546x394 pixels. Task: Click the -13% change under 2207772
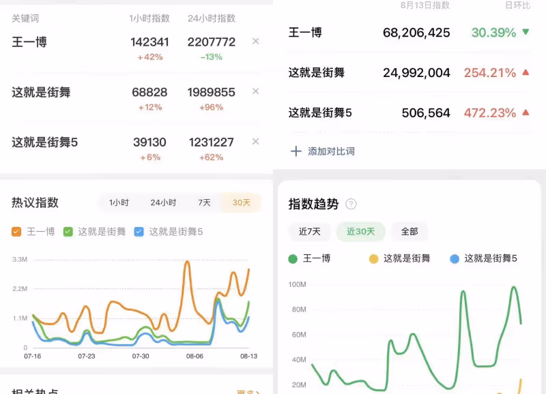pyautogui.click(x=212, y=57)
